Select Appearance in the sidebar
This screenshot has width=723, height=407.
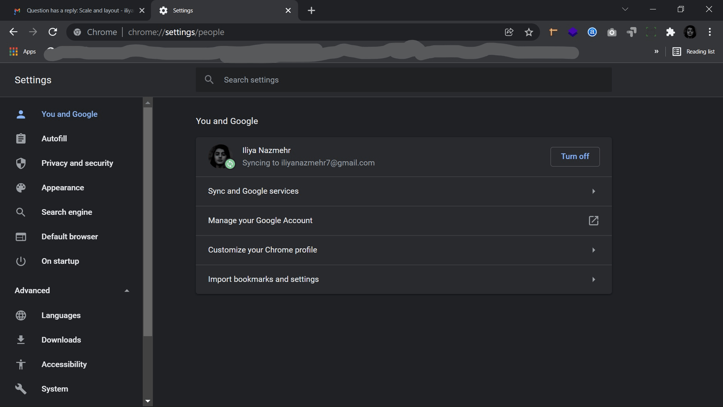pos(63,188)
